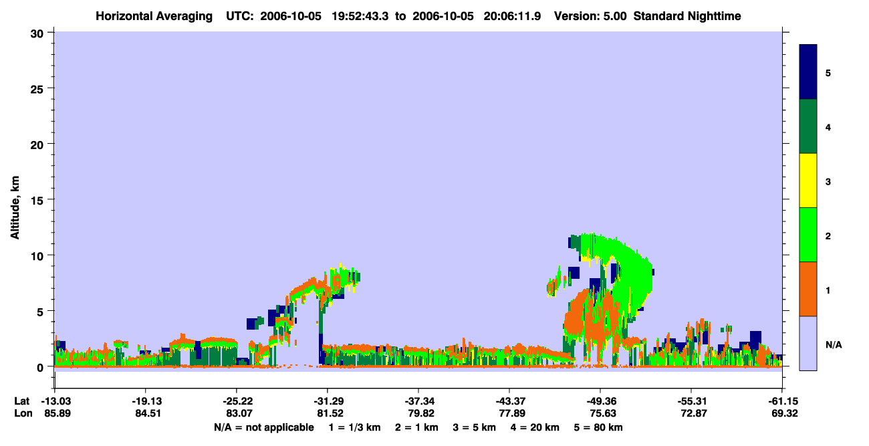This screenshot has height=446, width=869.
Task: Click the 20 altitude tick label
Action: (x=39, y=144)
